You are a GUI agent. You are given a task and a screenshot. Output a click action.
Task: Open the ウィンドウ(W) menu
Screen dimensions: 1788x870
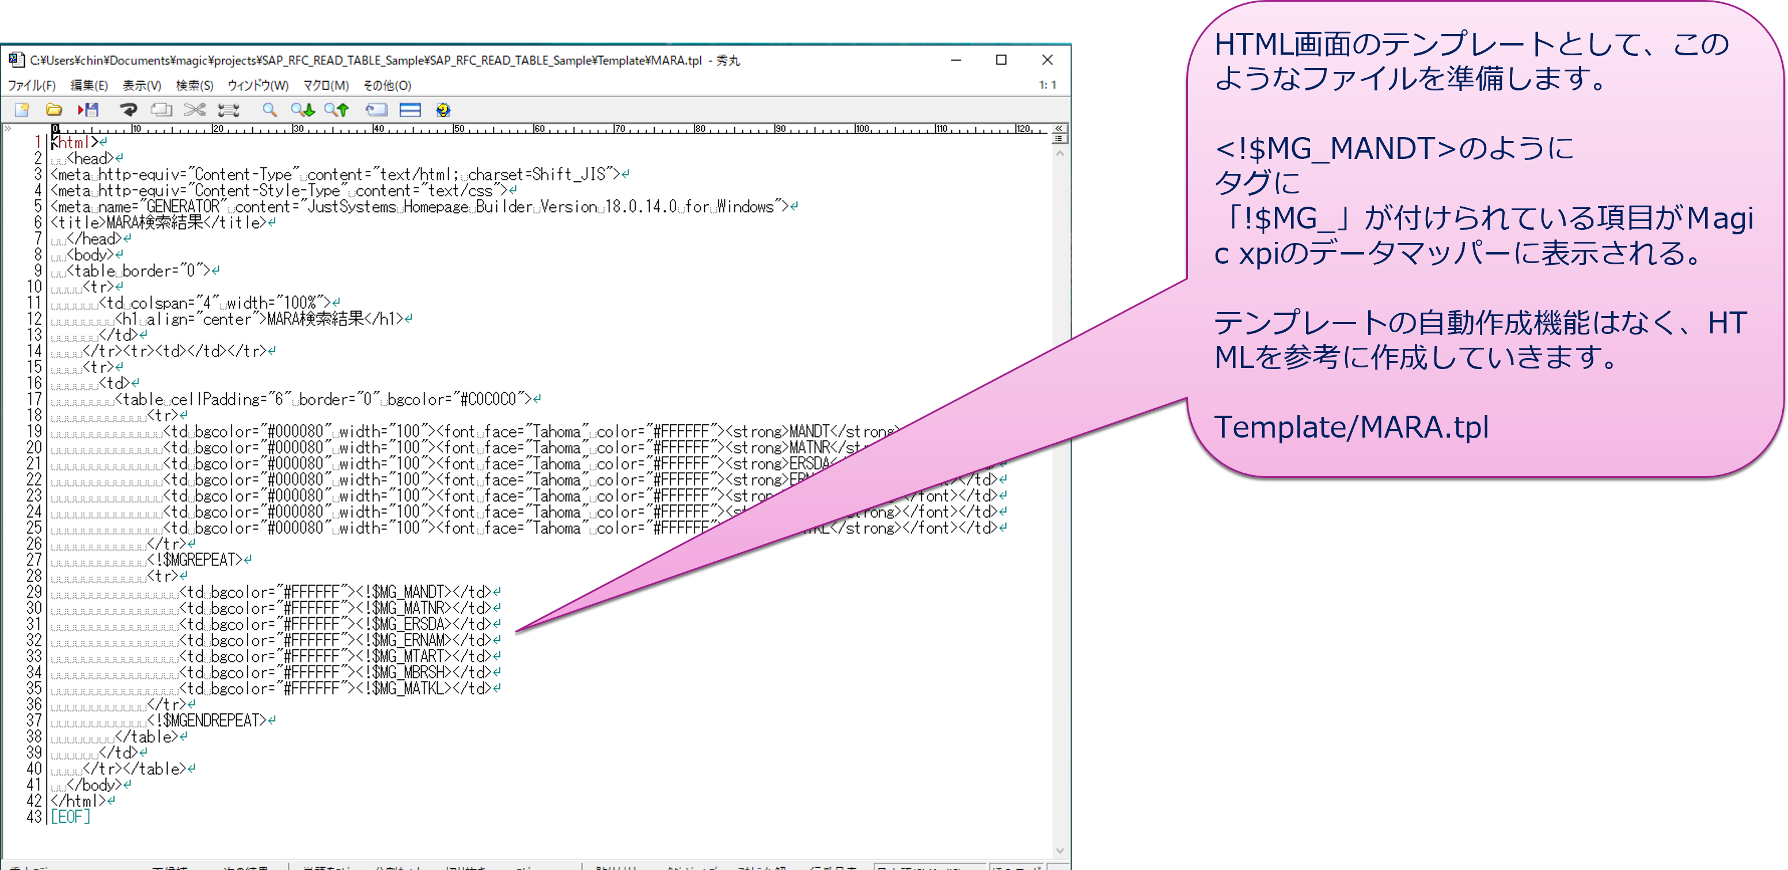(x=258, y=85)
